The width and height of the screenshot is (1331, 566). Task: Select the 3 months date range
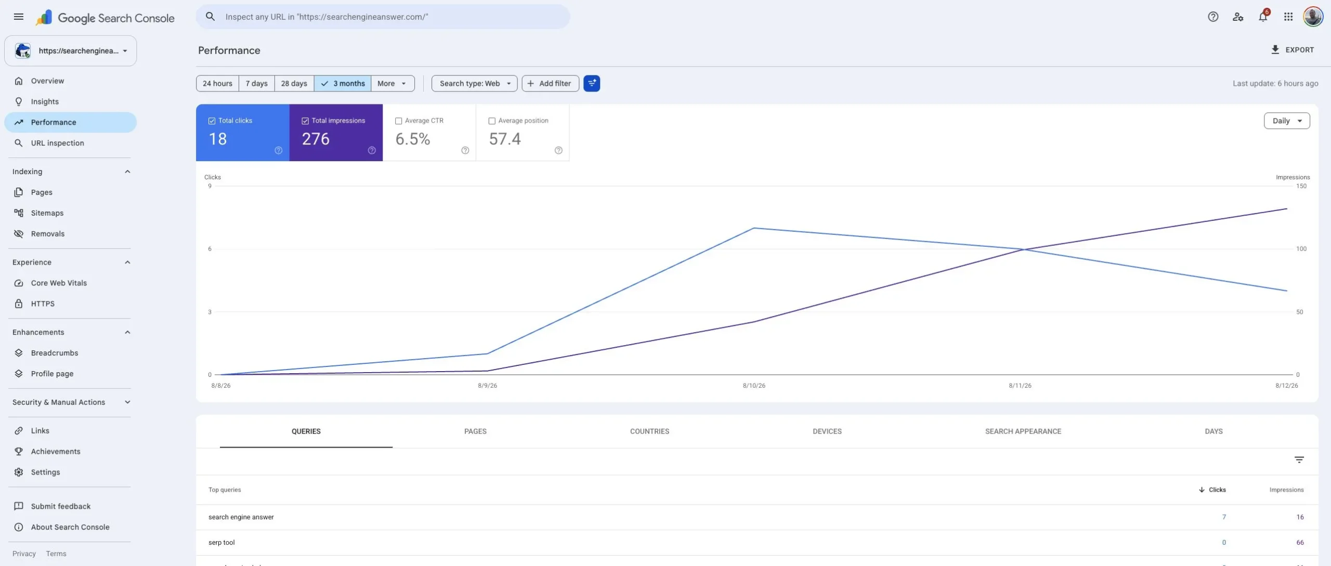343,83
